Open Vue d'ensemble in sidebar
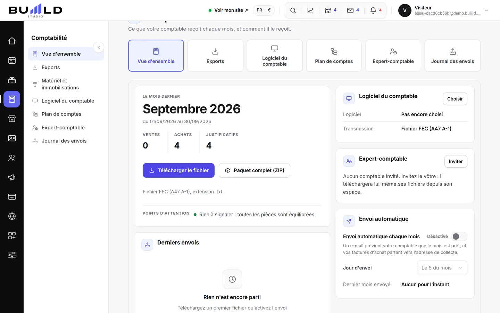The width and height of the screenshot is (500, 313). 66,54
